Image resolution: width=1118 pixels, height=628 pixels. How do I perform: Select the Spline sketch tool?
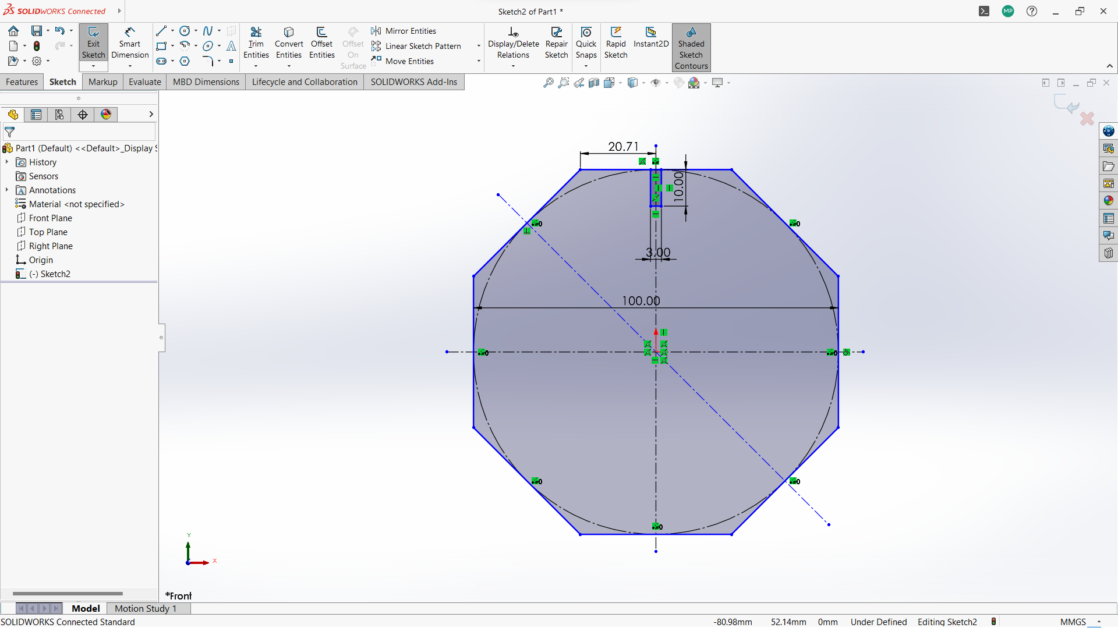(x=208, y=31)
